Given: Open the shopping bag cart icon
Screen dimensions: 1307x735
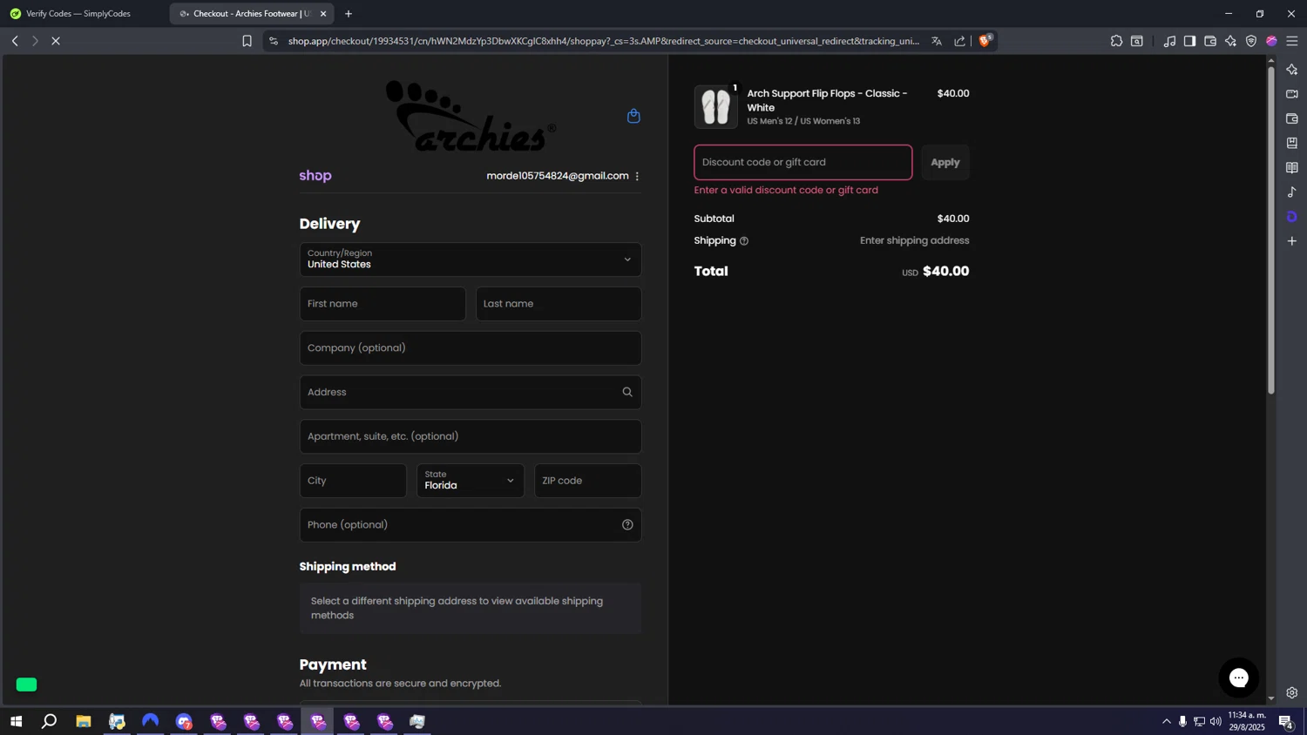Looking at the screenshot, I should pos(633,116).
